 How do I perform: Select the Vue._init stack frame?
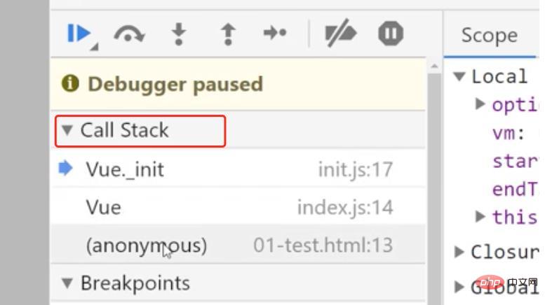tap(125, 169)
